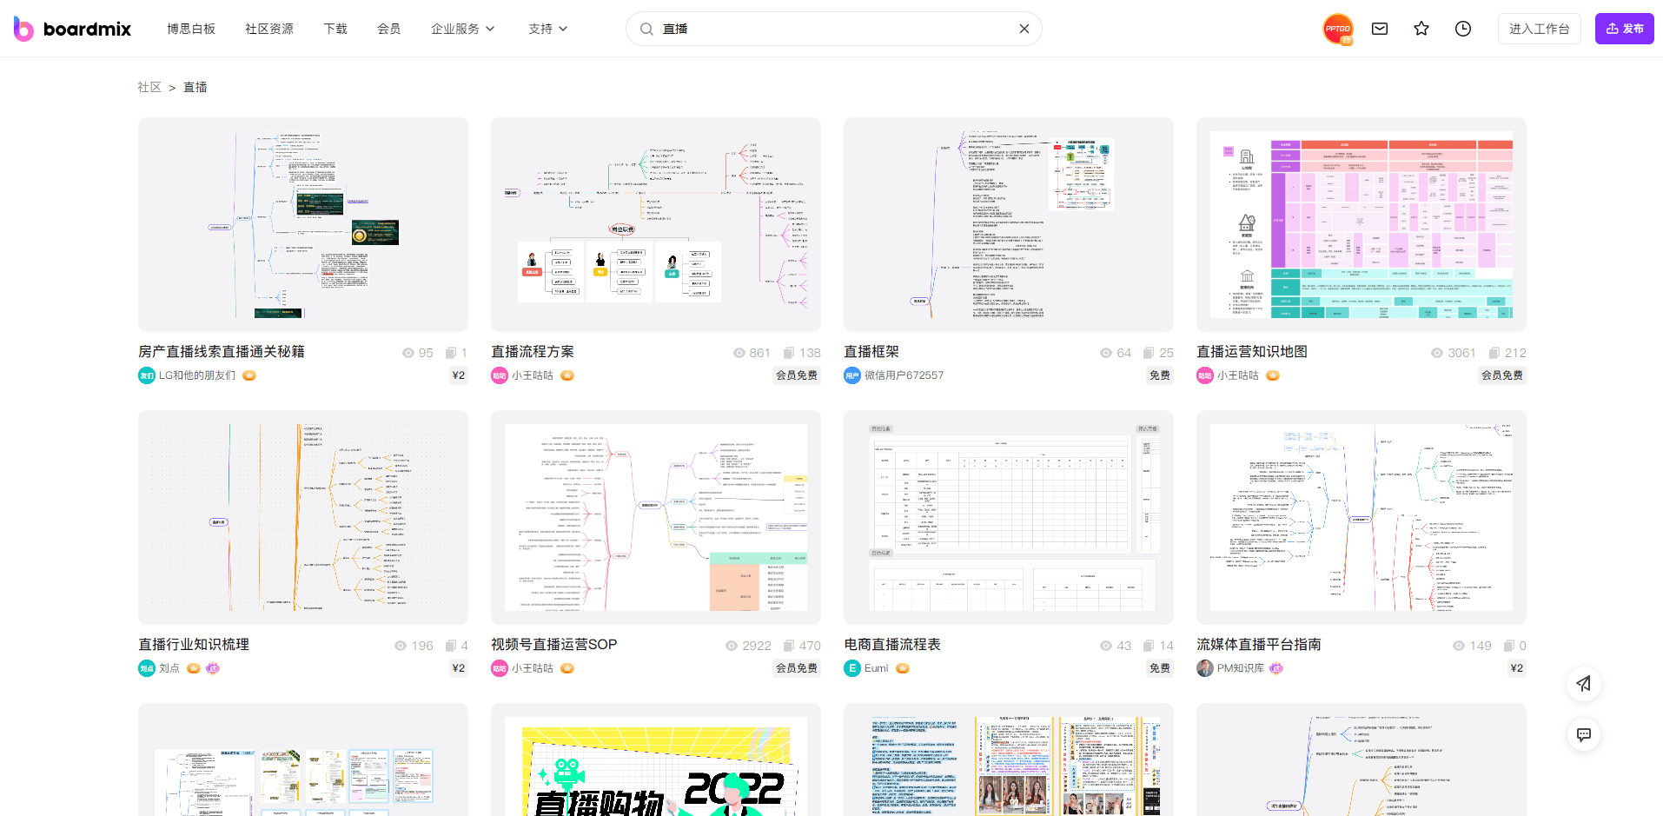Open author 小王咕咕 under 直播流程方案

tap(532, 375)
